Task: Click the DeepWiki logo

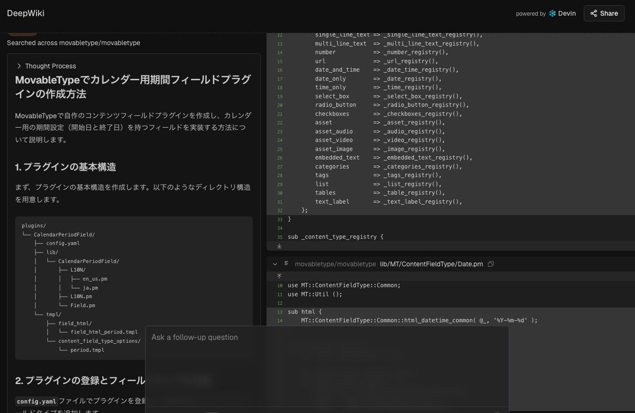Action: 25,13
